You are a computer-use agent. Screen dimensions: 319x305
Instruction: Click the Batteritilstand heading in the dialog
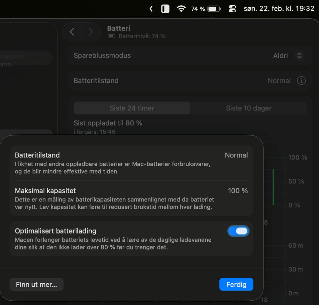(37, 155)
